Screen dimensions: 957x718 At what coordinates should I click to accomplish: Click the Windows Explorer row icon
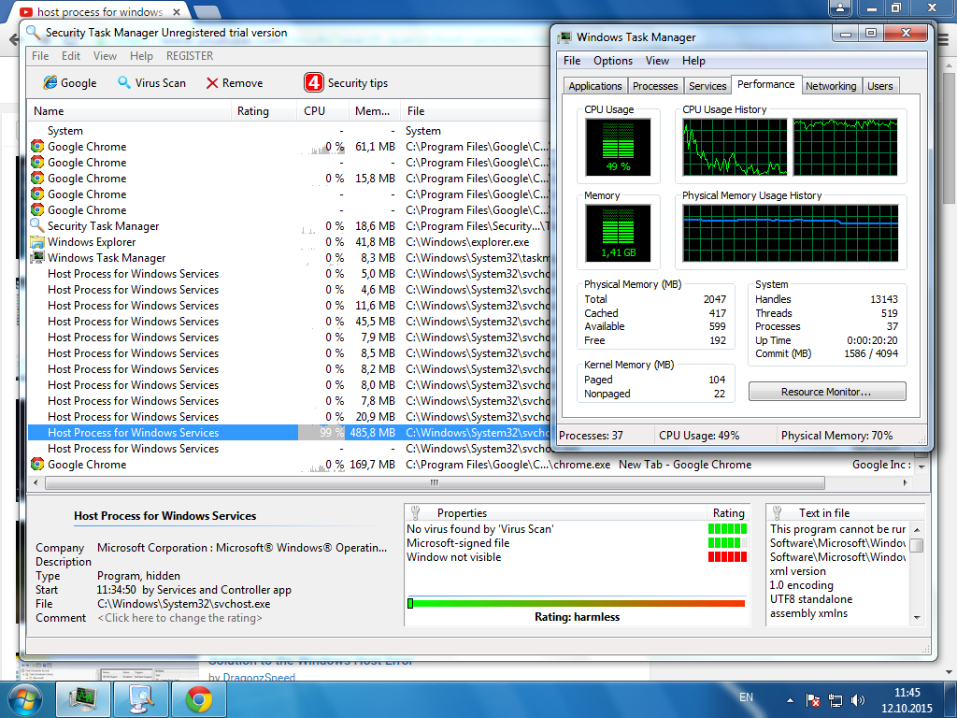37,242
